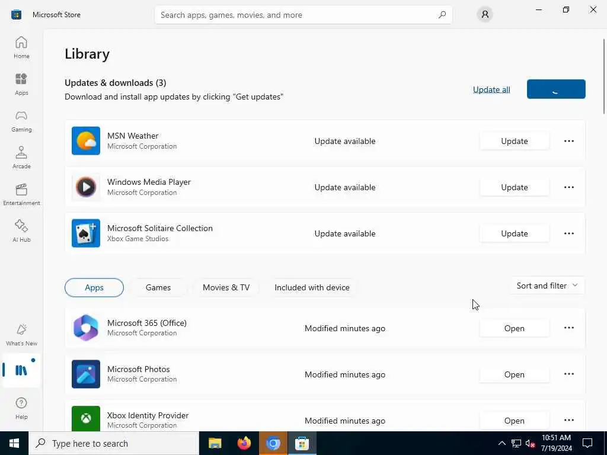Open more options for Microsoft Solitaire Collection

coord(568,233)
